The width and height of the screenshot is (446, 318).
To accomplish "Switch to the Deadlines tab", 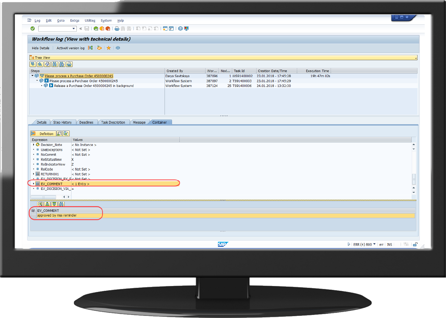I will click(86, 122).
